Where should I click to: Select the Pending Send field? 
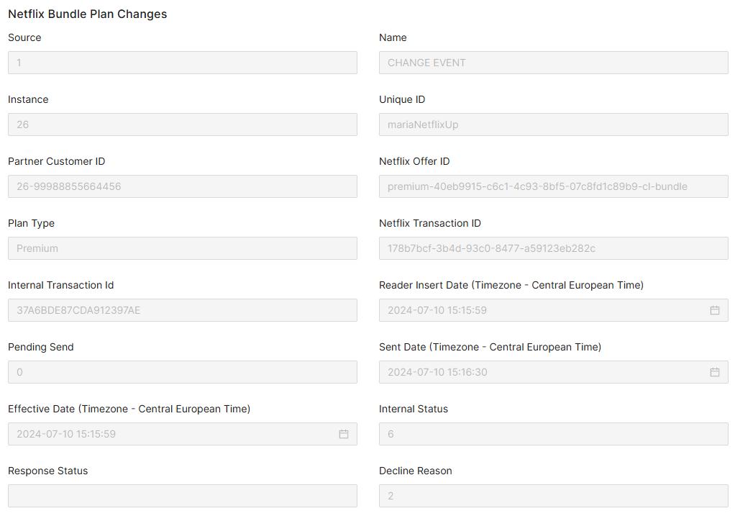click(183, 372)
